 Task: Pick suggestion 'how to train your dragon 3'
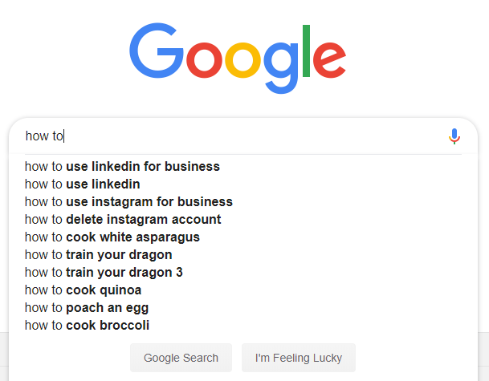click(104, 273)
